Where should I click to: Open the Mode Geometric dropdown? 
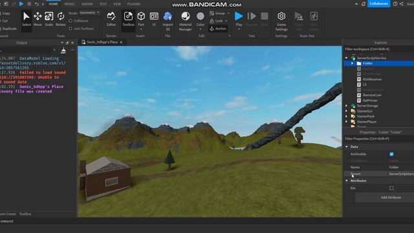click(x=89, y=13)
